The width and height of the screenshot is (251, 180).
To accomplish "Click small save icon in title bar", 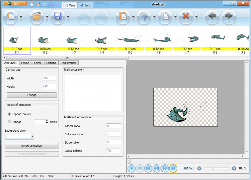I will point(45,4).
